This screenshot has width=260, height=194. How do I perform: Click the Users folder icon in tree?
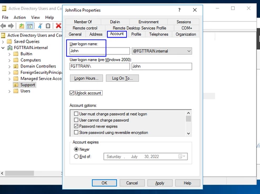(x=16, y=91)
